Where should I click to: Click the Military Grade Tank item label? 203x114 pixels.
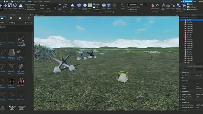coord(11,86)
